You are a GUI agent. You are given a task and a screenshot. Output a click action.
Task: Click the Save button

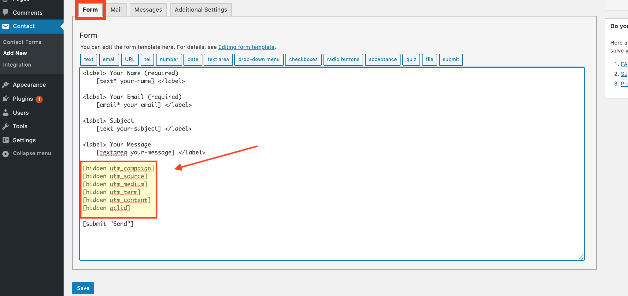pos(83,288)
